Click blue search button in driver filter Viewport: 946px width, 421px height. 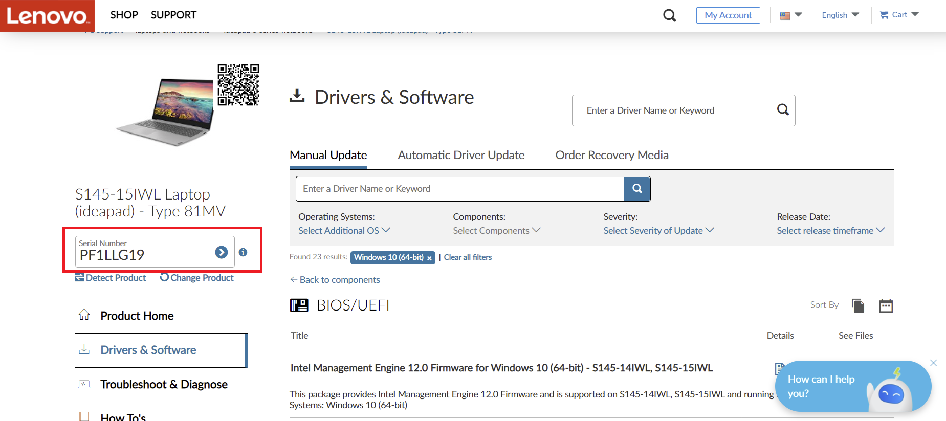[637, 189]
